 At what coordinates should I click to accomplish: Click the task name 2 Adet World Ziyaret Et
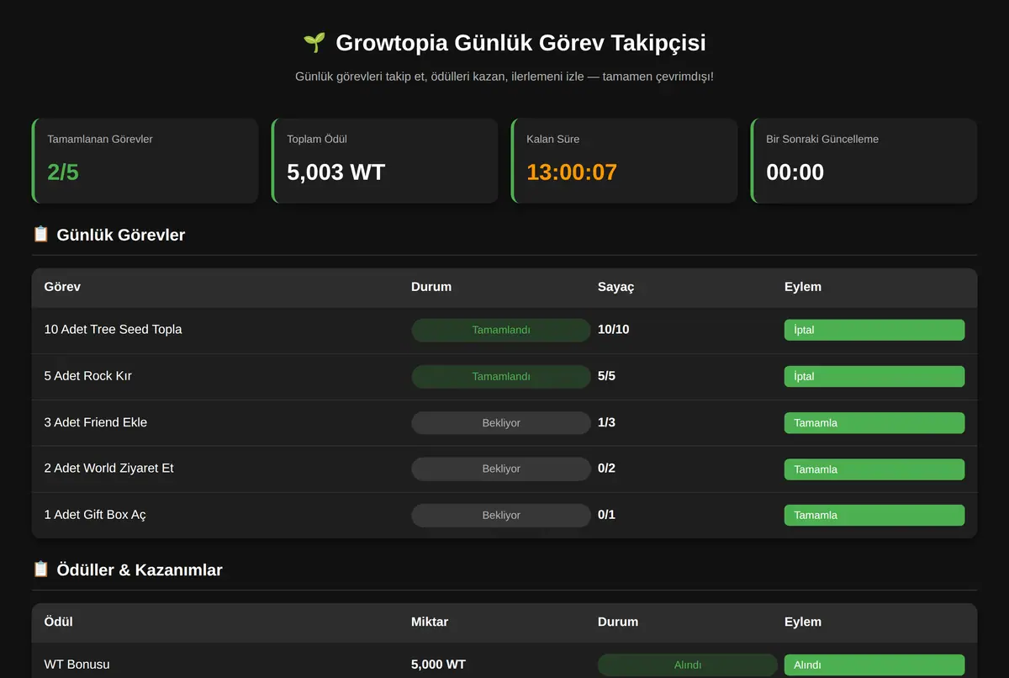109,468
